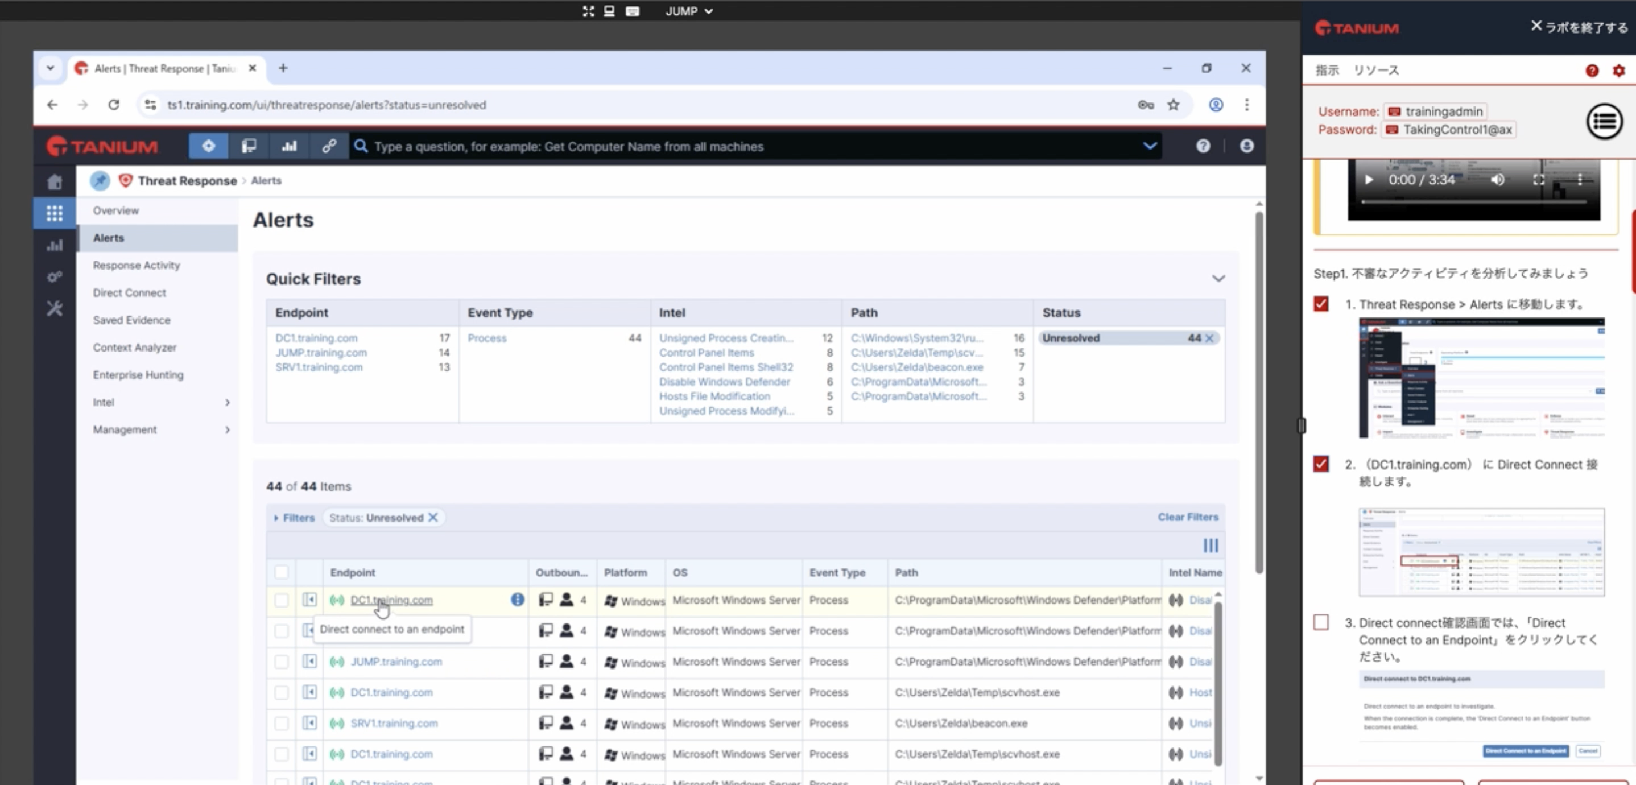This screenshot has height=785, width=1636.
Task: Click the info icon in first DC1.training.com row
Action: [x=518, y=600]
